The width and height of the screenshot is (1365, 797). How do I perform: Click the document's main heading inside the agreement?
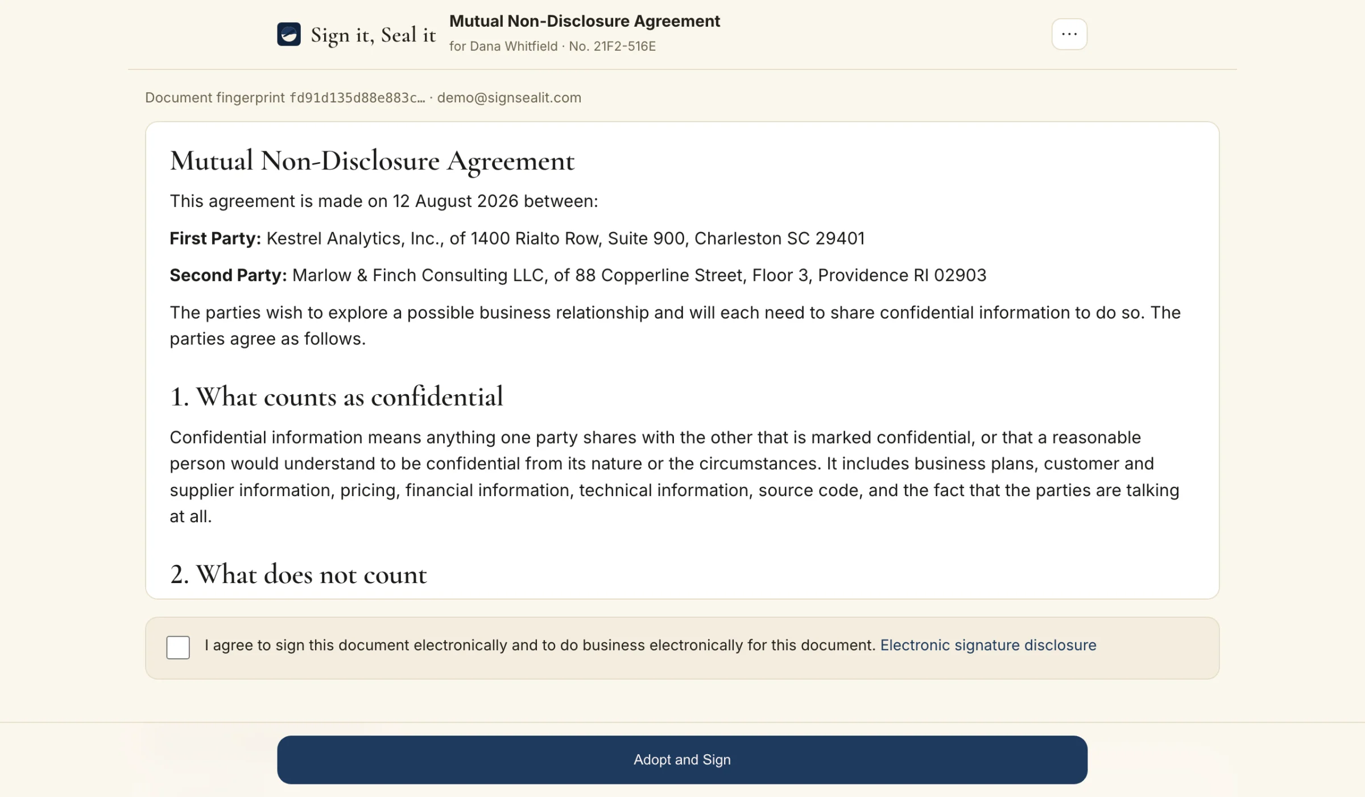tap(372, 161)
